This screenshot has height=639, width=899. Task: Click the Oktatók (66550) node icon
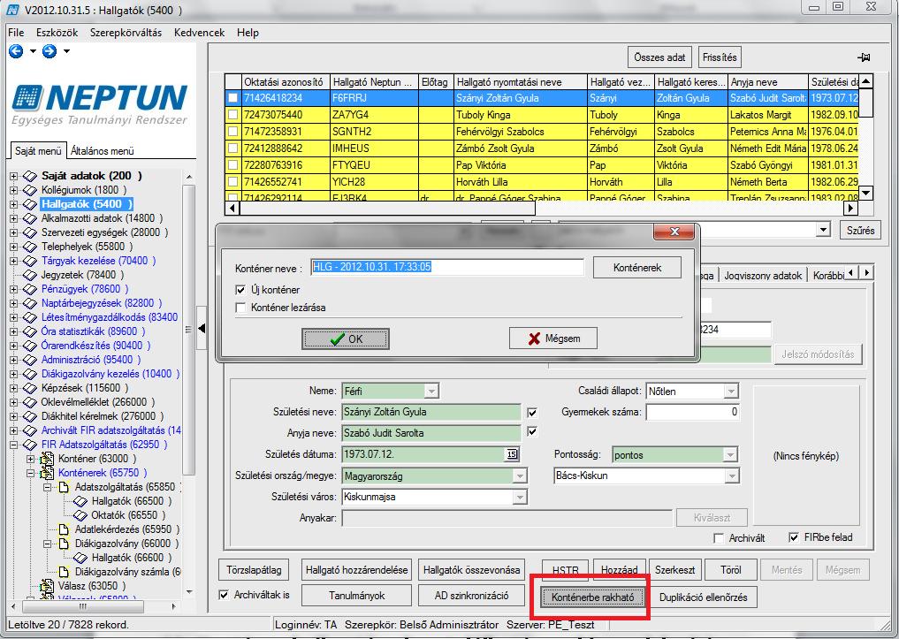tap(80, 515)
